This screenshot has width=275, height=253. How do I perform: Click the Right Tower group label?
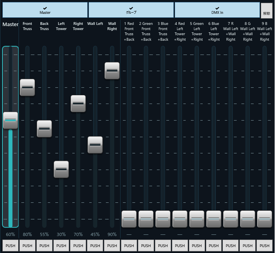coord(78,26)
